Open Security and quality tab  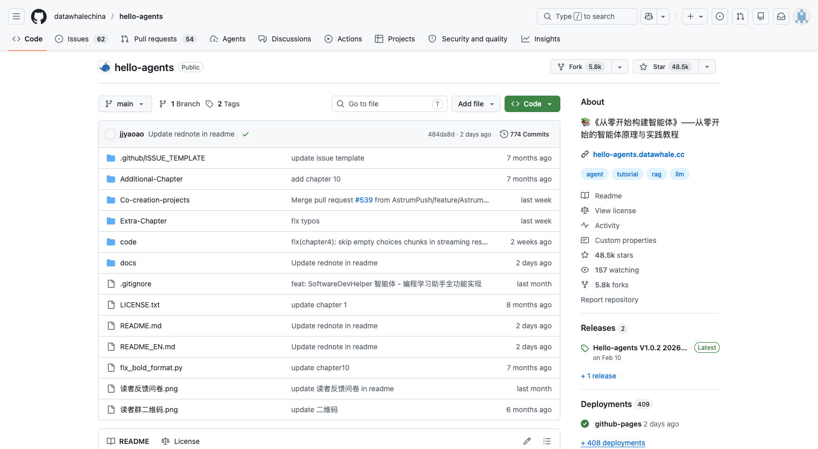tap(468, 39)
